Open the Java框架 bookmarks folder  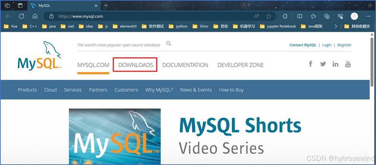[312, 26]
